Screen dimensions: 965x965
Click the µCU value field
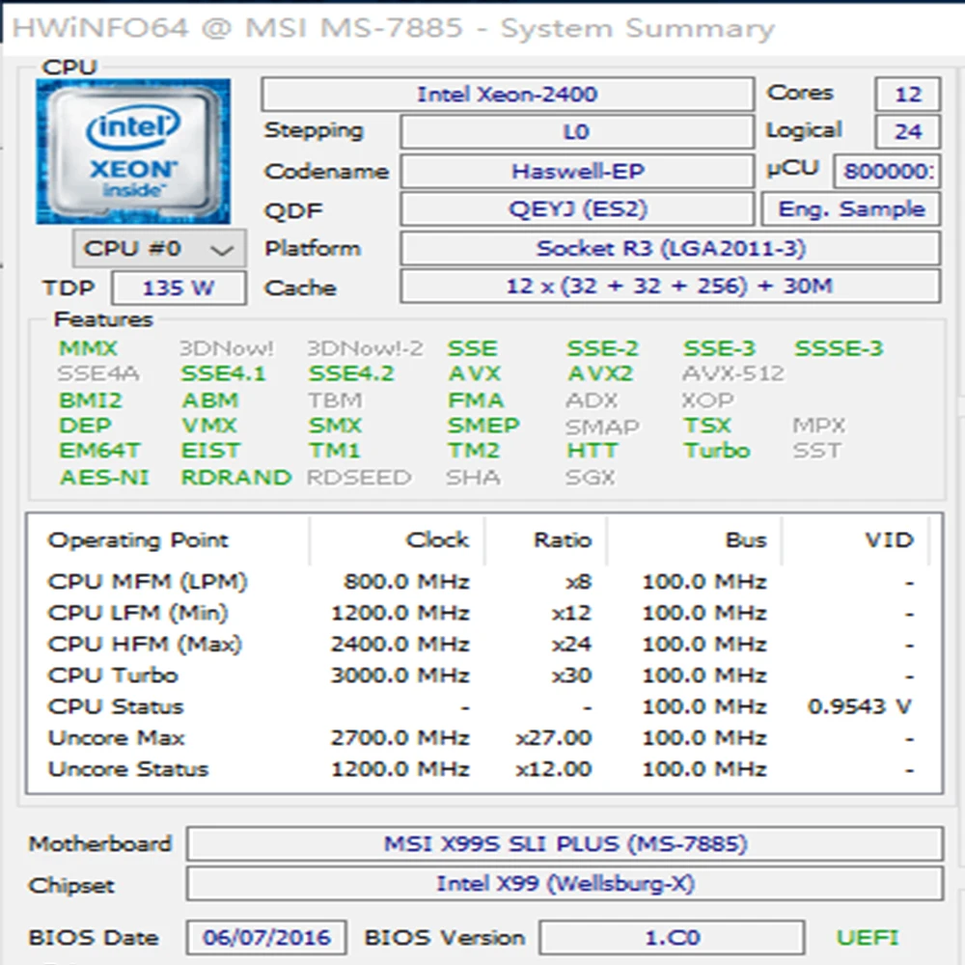888,171
